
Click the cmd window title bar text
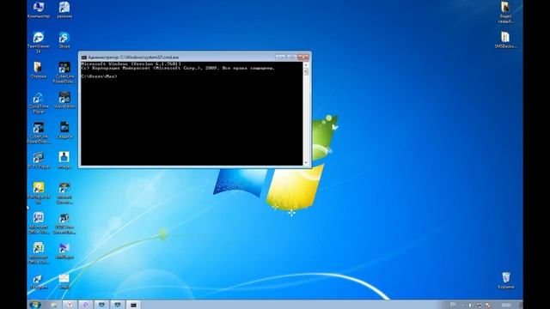(133, 58)
